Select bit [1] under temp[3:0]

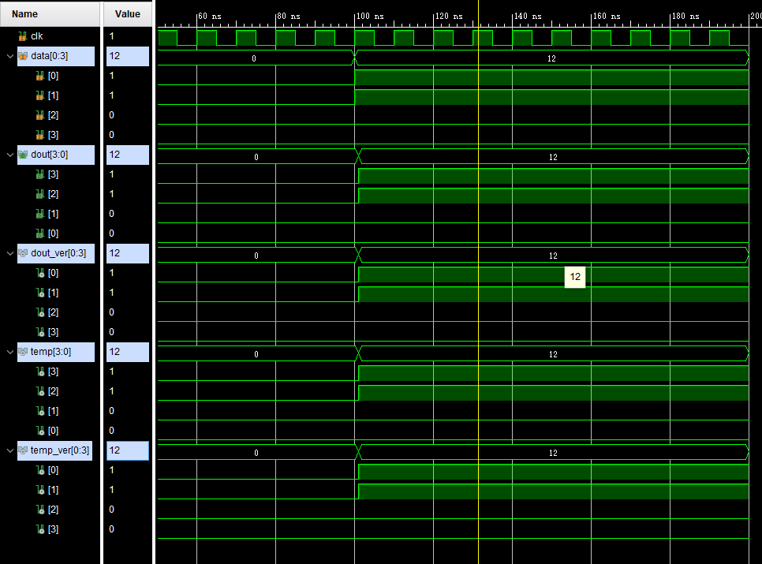(x=53, y=411)
